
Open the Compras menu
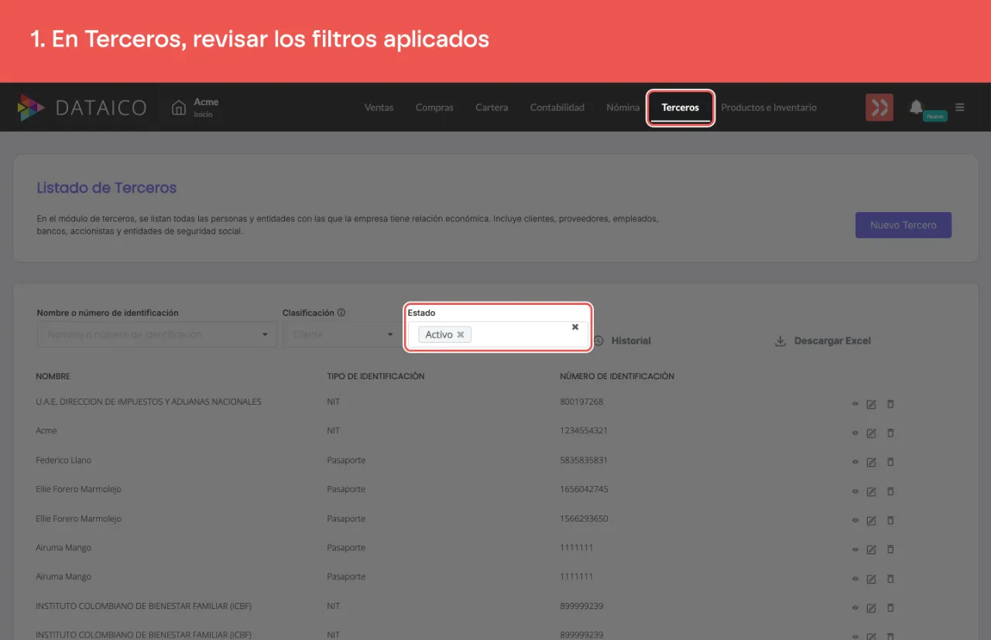(434, 108)
